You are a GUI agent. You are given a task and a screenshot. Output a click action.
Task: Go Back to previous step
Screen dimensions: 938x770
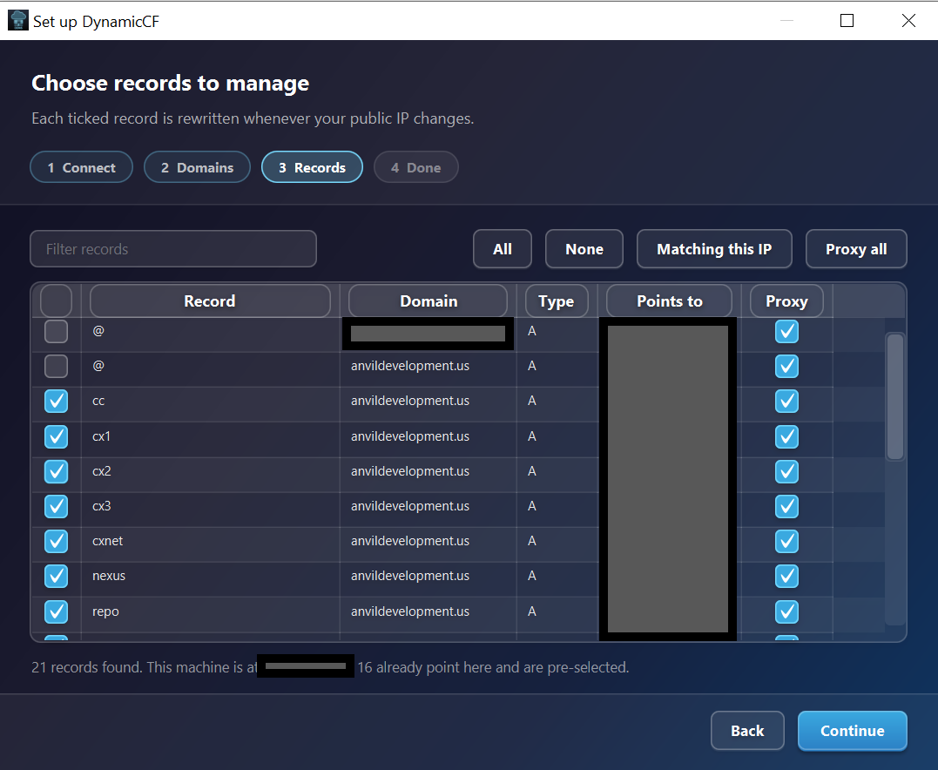point(747,731)
